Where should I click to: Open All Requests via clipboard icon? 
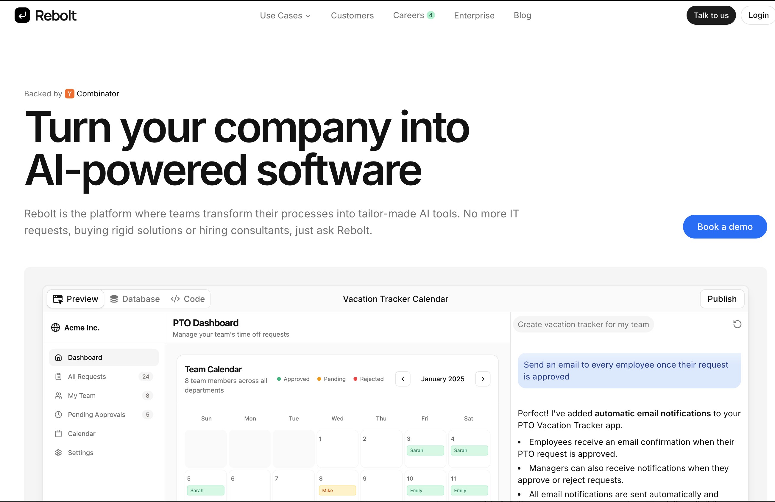(x=59, y=376)
